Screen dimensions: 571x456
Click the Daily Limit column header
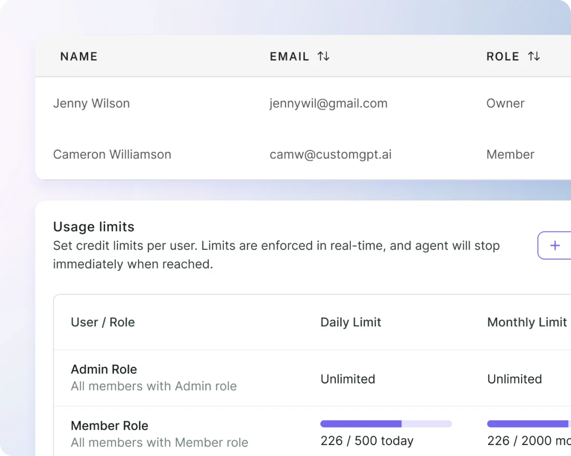tap(351, 322)
